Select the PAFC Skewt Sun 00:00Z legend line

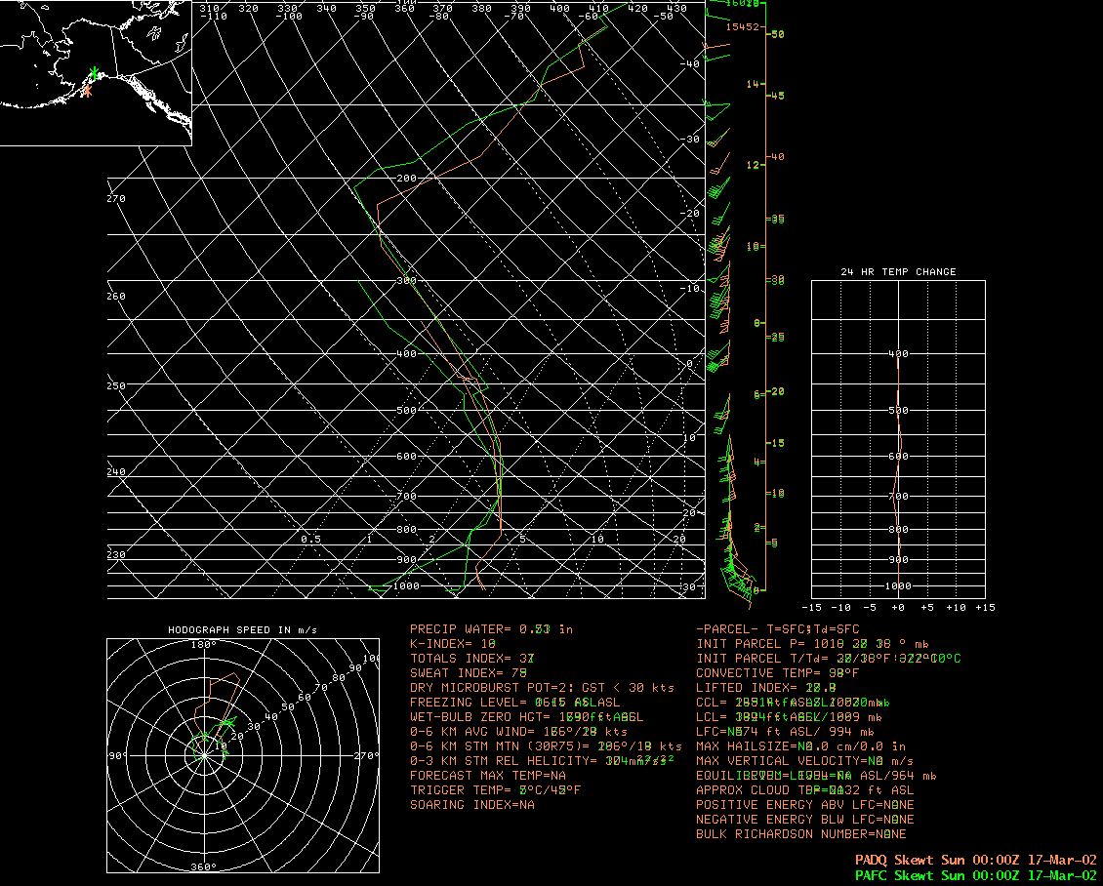[976, 875]
